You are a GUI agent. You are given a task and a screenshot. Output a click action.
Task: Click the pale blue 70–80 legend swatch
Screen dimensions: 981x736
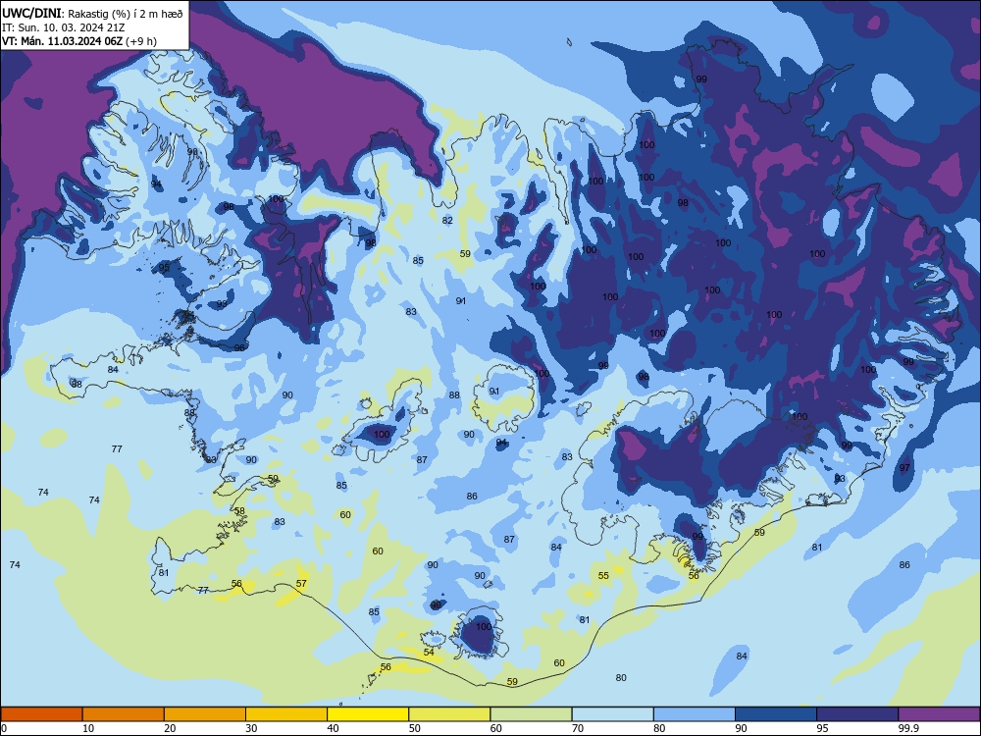pyautogui.click(x=613, y=714)
